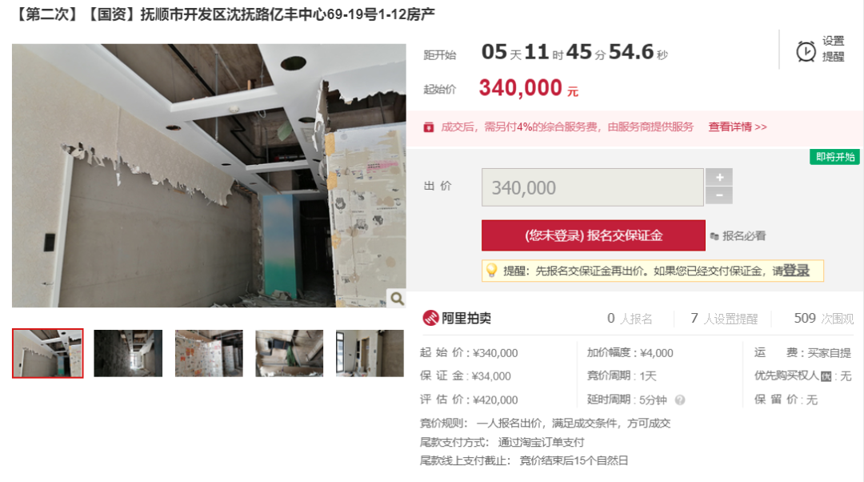Open the magnifier zoom icon on photo
Screen dimensions: 864x482
point(398,299)
